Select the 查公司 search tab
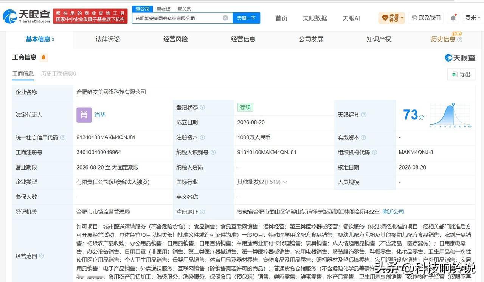This screenshot has height=282, width=484. [143, 9]
